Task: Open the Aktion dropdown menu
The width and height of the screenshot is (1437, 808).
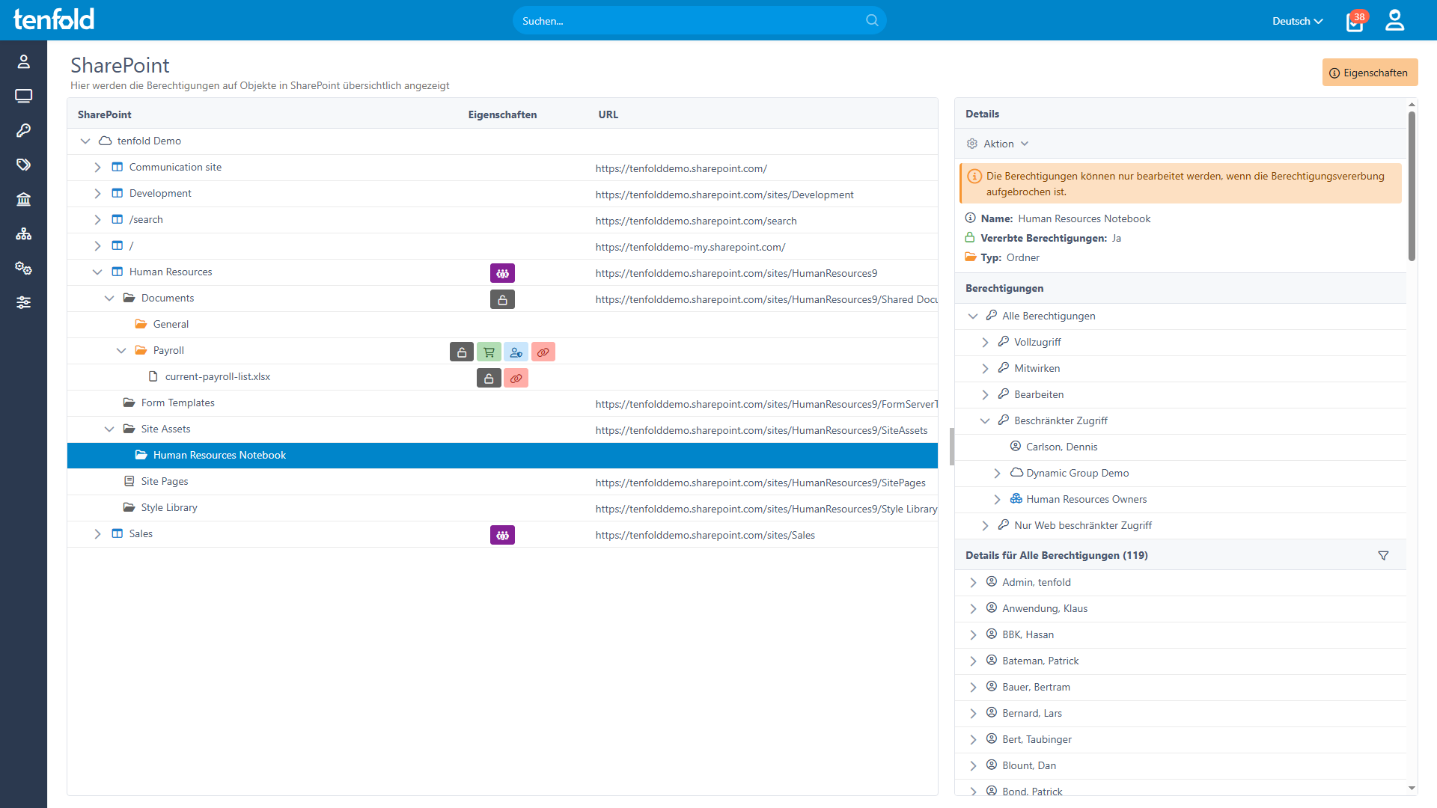Action: [x=998, y=144]
